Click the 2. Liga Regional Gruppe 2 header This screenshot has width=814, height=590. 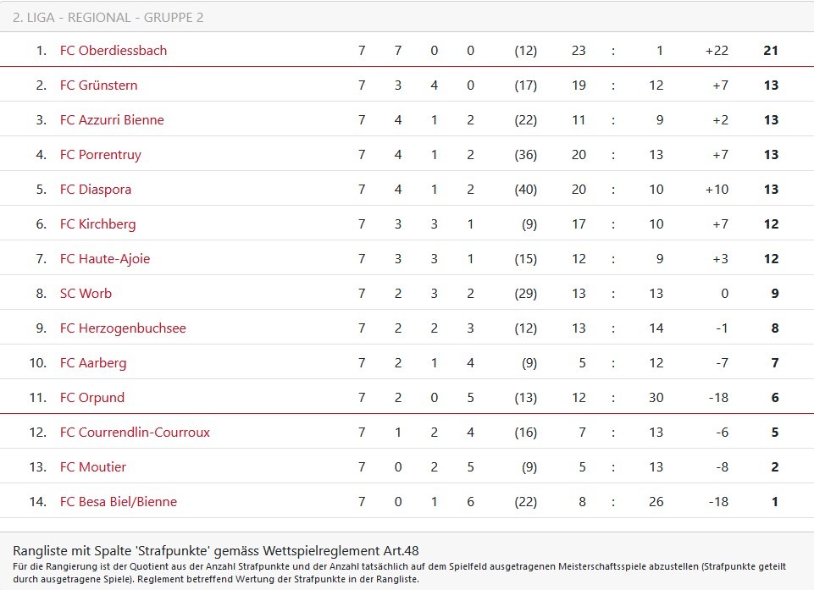[108, 18]
